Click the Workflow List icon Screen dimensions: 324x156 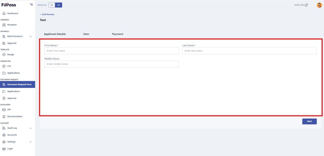pos(4,66)
